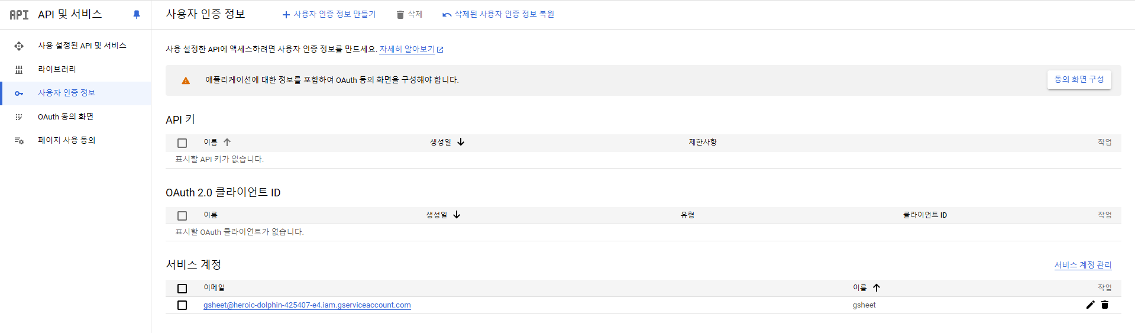
Task: Click the OAuth 동의 화면 dots icon
Action: (19, 117)
